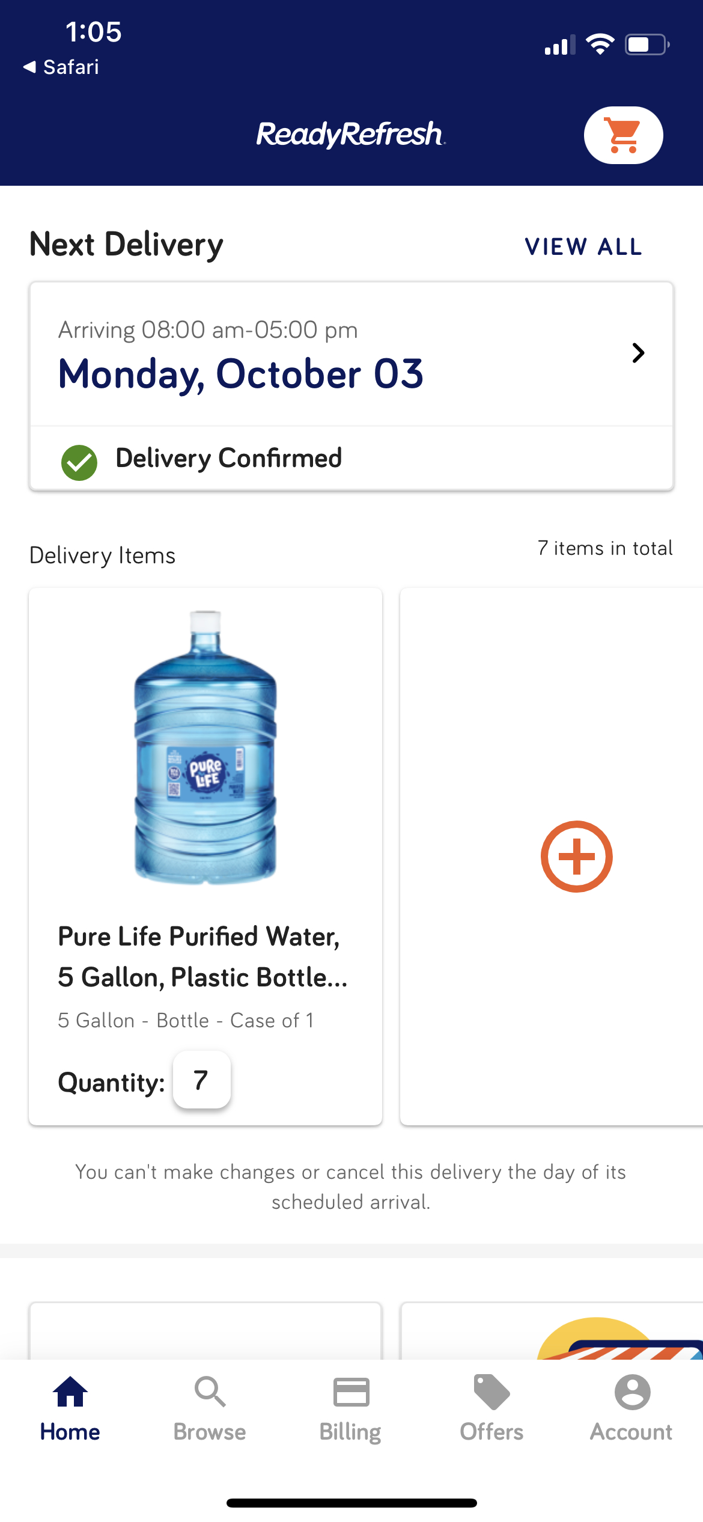Tap the Pure Life water bottle image

(205, 747)
